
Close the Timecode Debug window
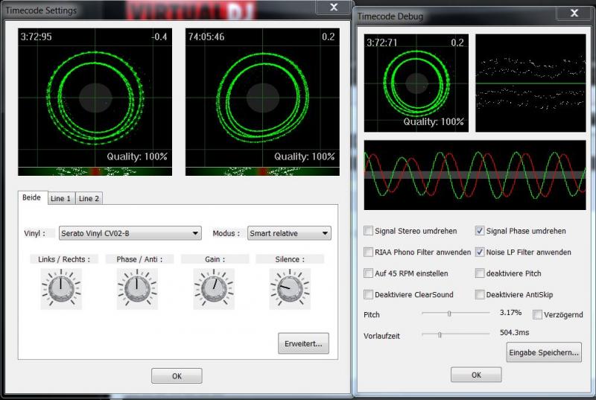coord(574,13)
